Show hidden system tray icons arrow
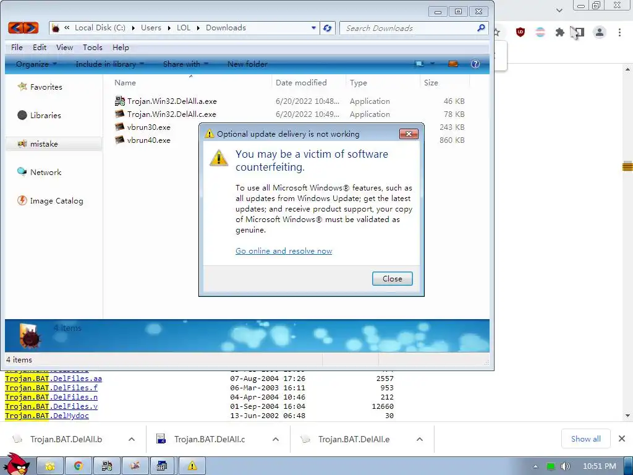 (535, 466)
